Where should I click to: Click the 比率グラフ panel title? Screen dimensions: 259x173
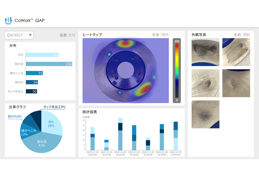pos(17,107)
